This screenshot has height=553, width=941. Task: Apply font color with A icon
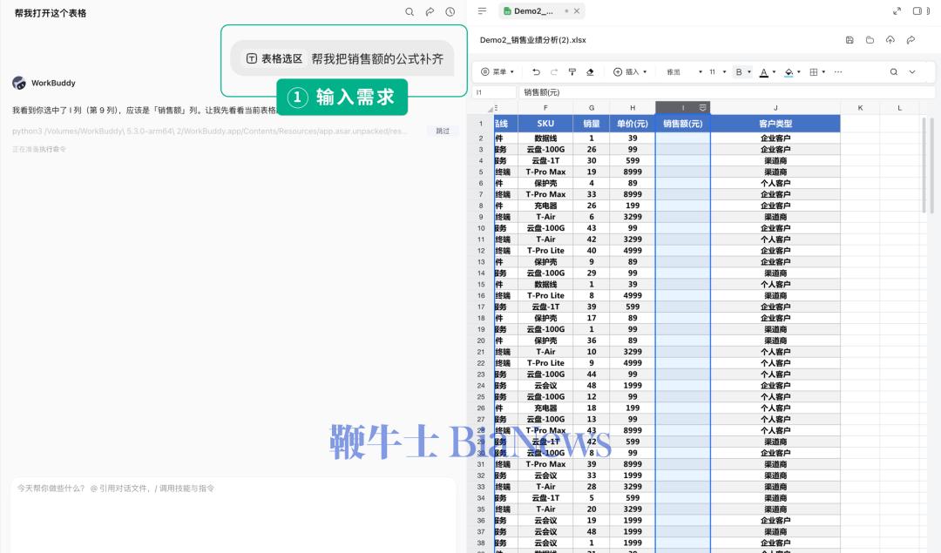pos(763,72)
